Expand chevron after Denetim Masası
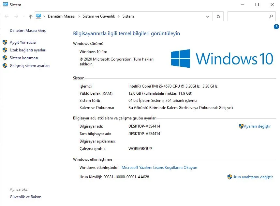 [79, 16]
